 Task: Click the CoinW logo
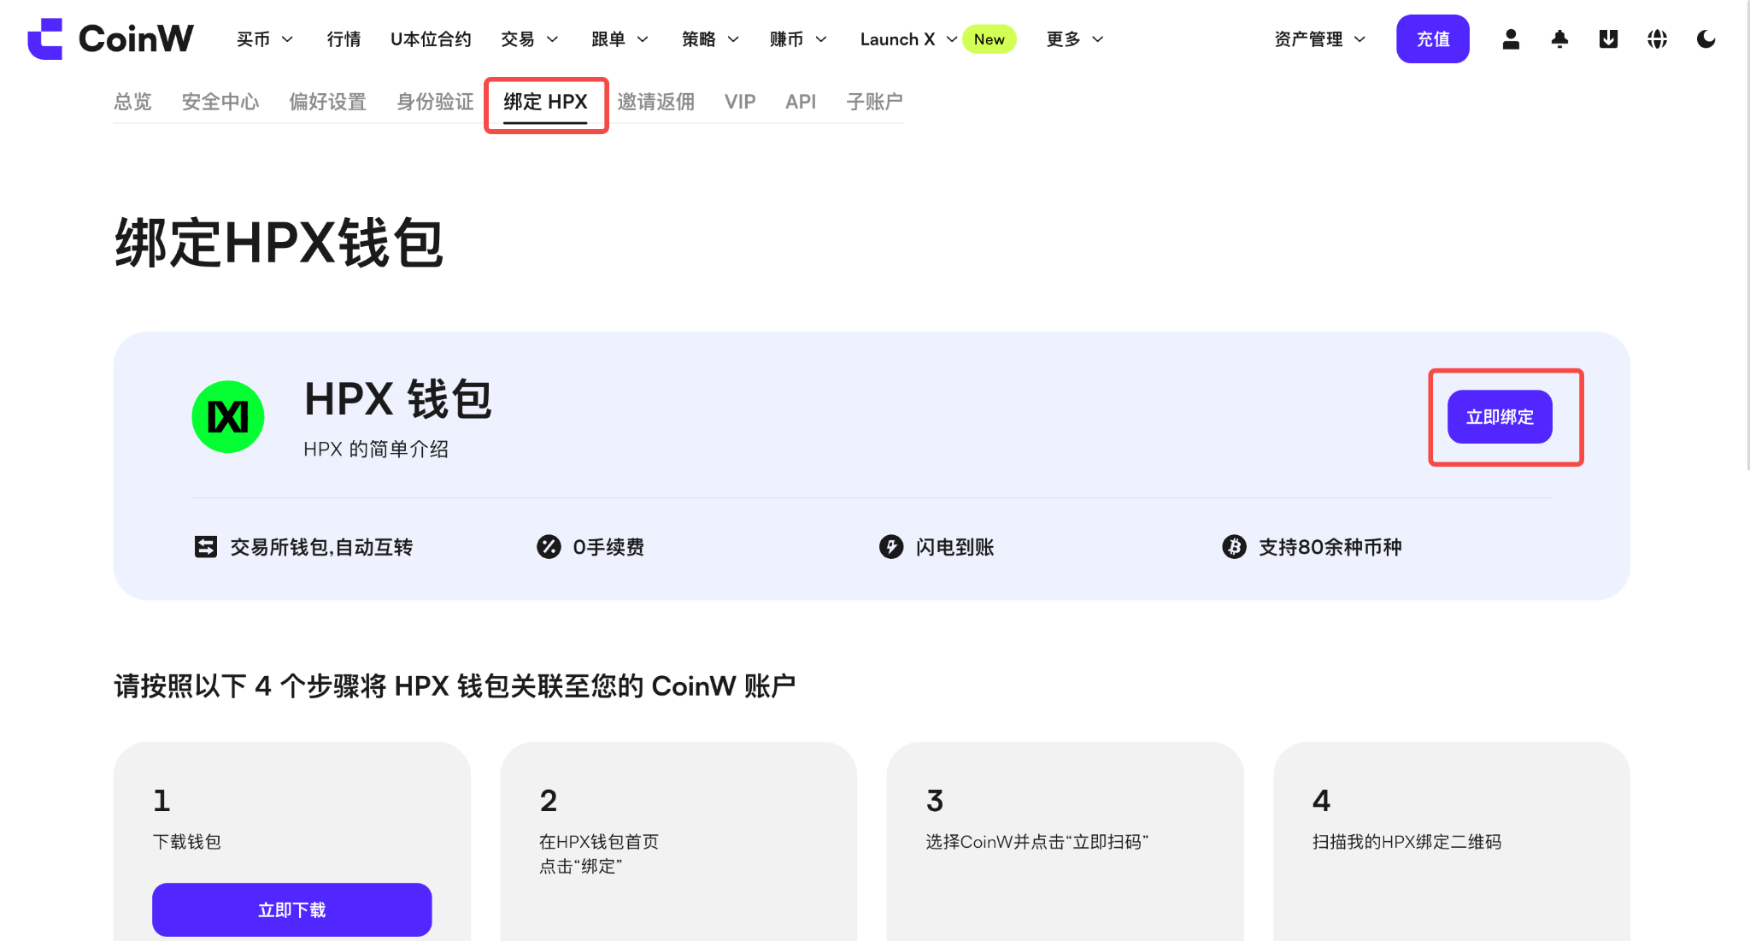click(x=111, y=38)
